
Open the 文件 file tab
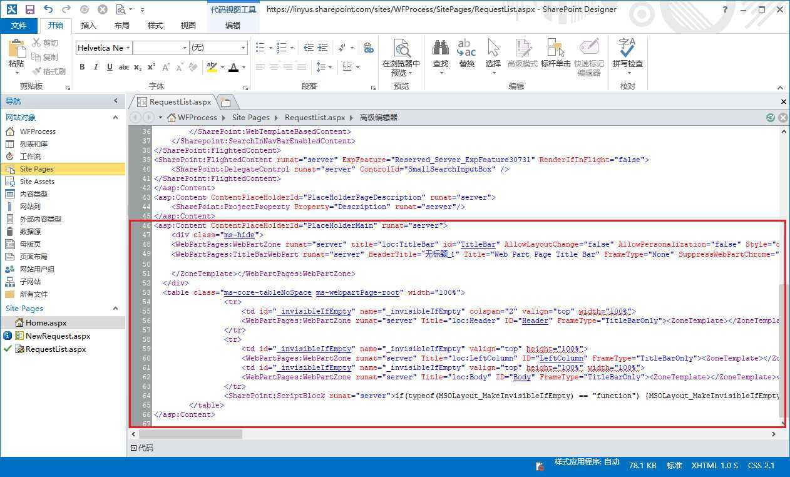pyautogui.click(x=19, y=26)
